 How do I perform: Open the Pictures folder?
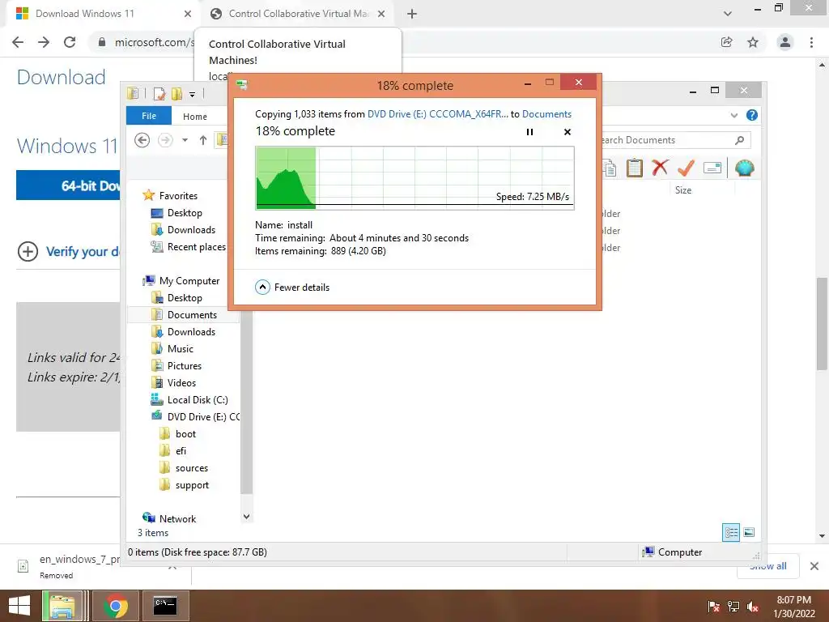(185, 366)
